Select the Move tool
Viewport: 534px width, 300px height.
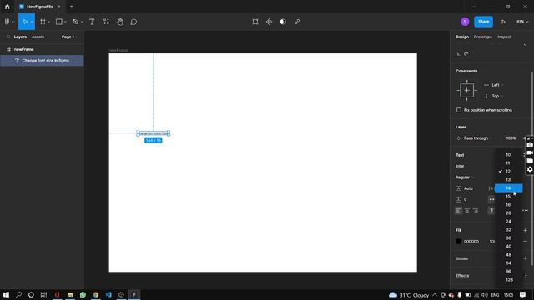pyautogui.click(x=25, y=22)
